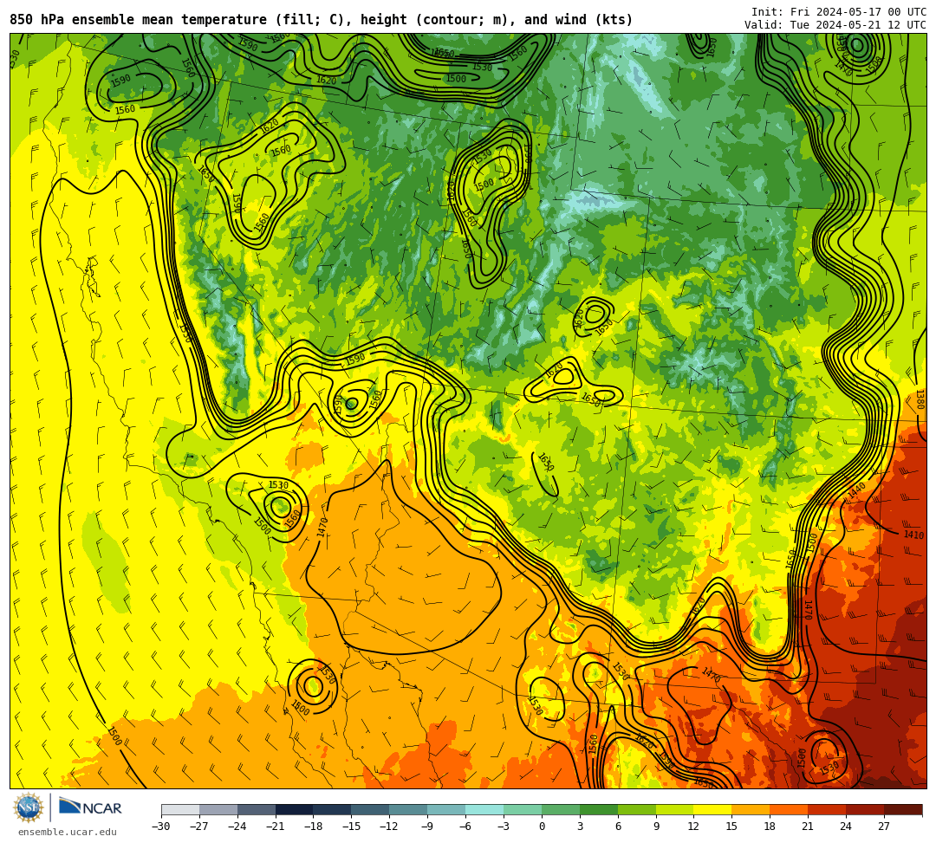The width and height of the screenshot is (936, 843).
Task: Click the -18 colorbar label
Action: tap(314, 827)
